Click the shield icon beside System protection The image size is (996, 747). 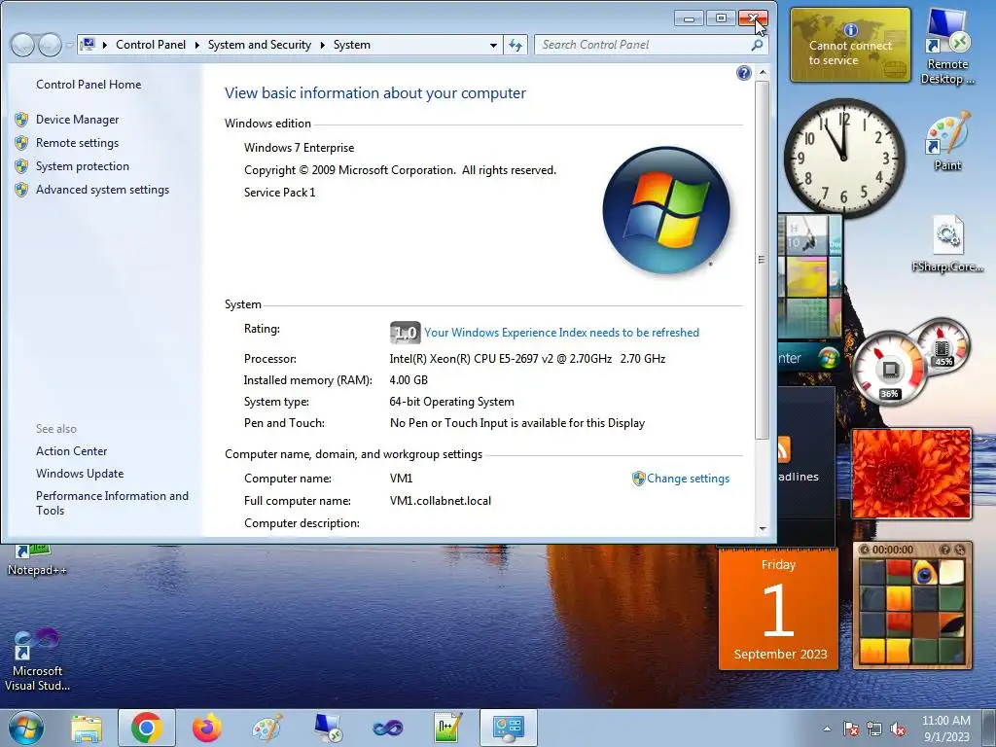[21, 166]
